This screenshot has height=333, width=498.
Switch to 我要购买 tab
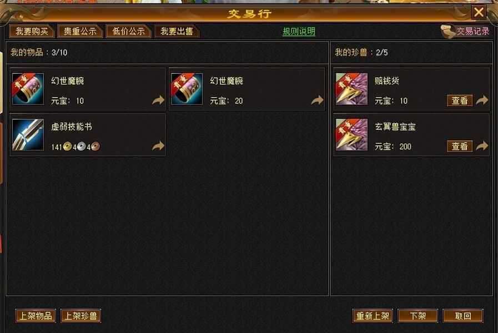[x=32, y=32]
